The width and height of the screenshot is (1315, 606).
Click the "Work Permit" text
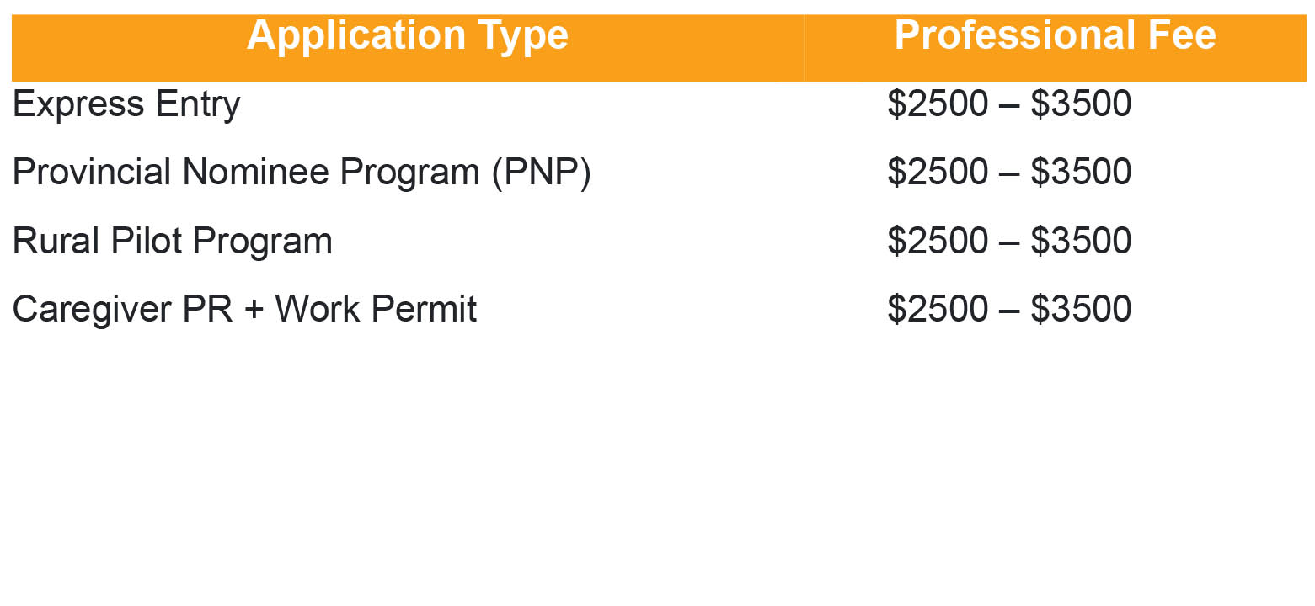[376, 309]
